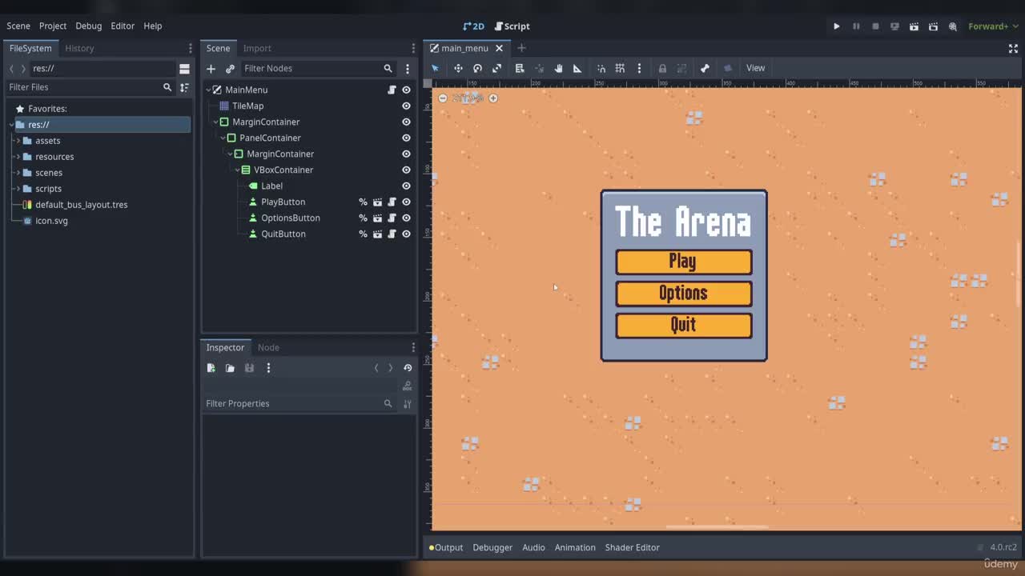Viewport: 1025px width, 576px height.
Task: Expand the assets folder
Action: 18,141
